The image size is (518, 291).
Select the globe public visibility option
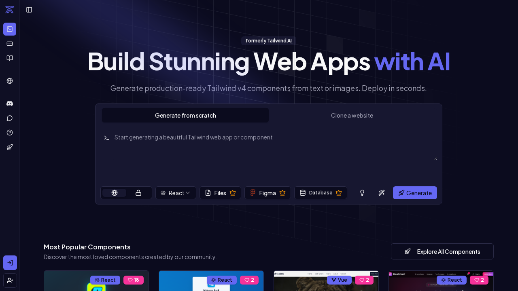pyautogui.click(x=115, y=193)
